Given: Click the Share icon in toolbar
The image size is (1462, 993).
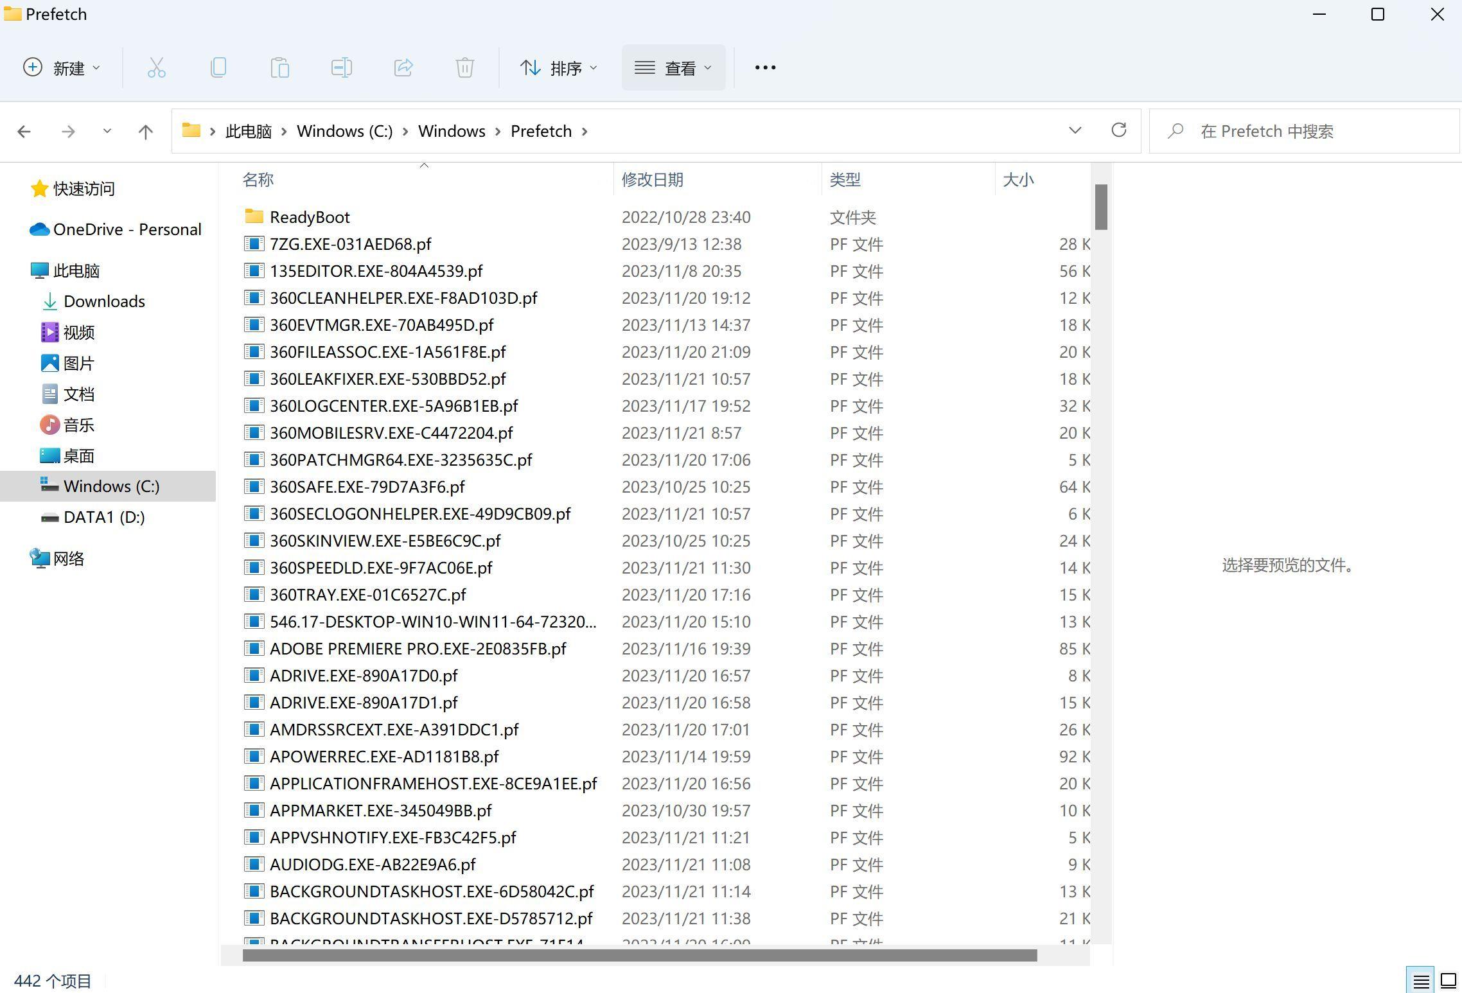Looking at the screenshot, I should [403, 67].
